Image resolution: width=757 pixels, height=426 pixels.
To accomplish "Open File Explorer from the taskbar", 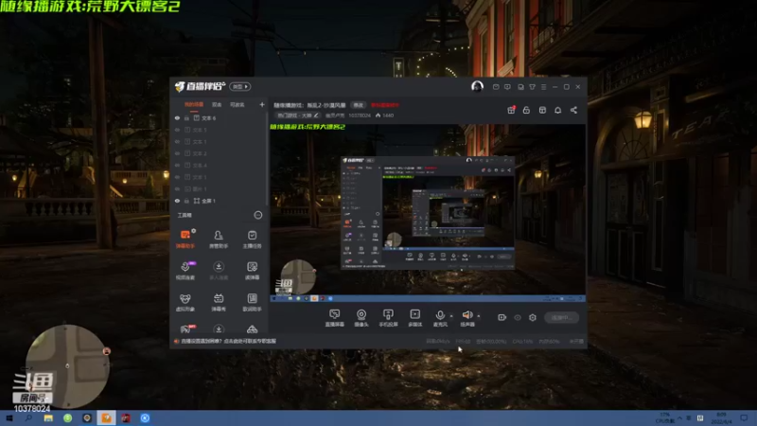I will click(48, 417).
